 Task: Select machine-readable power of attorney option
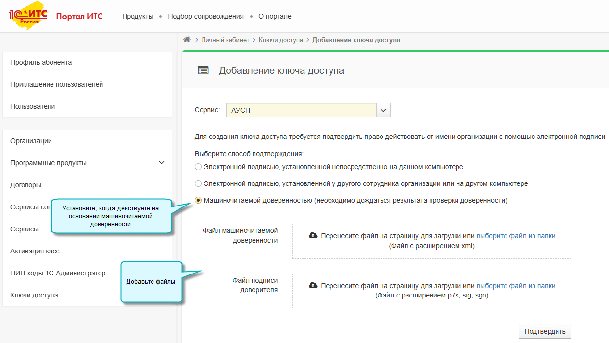pos(198,200)
